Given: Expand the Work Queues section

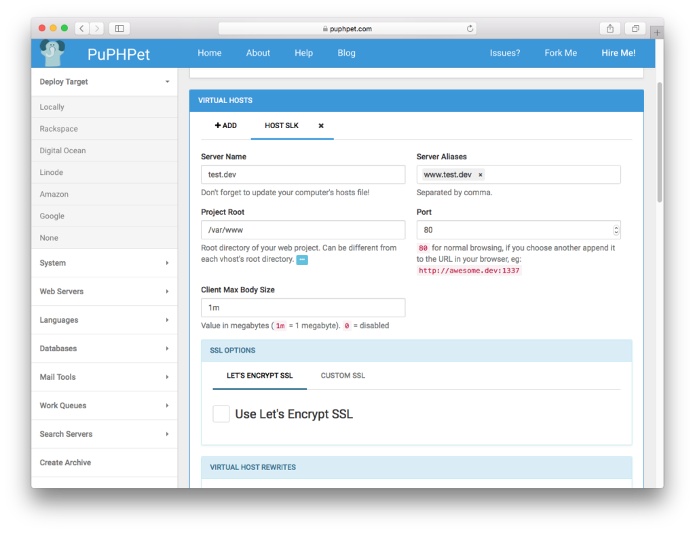Looking at the screenshot, I should pos(105,406).
